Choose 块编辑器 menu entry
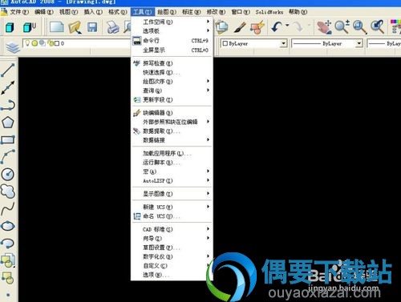Viewport: 401px width, 302px height. pyautogui.click(x=172, y=113)
